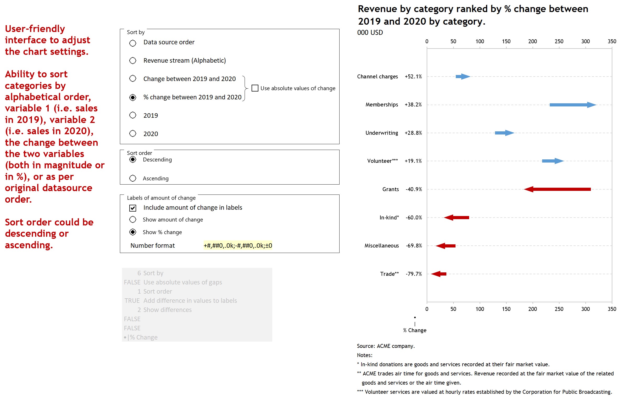
Task: Select Descending sort order
Action: [133, 159]
